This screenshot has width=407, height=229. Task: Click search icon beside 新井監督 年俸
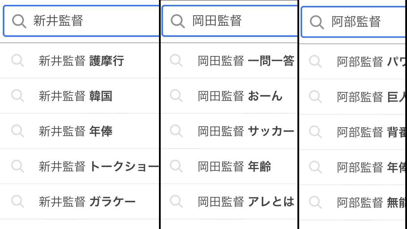(17, 131)
